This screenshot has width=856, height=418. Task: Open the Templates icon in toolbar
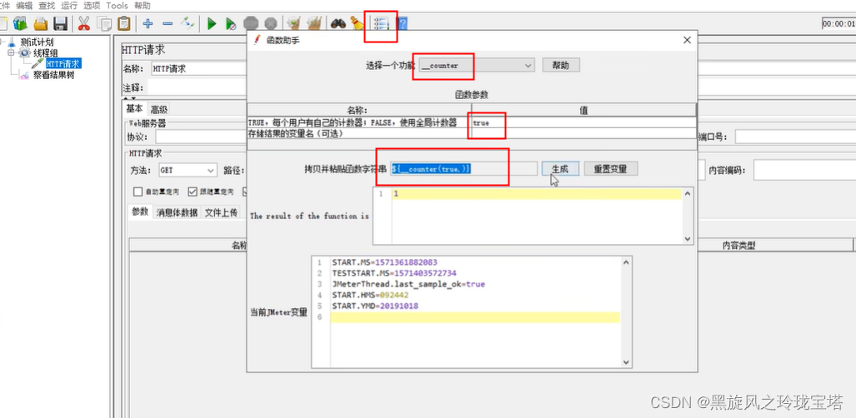(x=20, y=23)
